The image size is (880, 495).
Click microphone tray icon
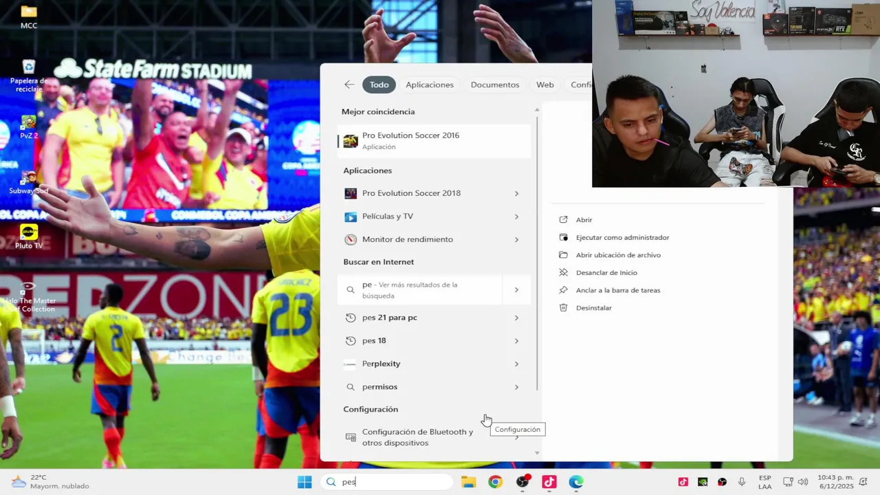click(x=742, y=482)
